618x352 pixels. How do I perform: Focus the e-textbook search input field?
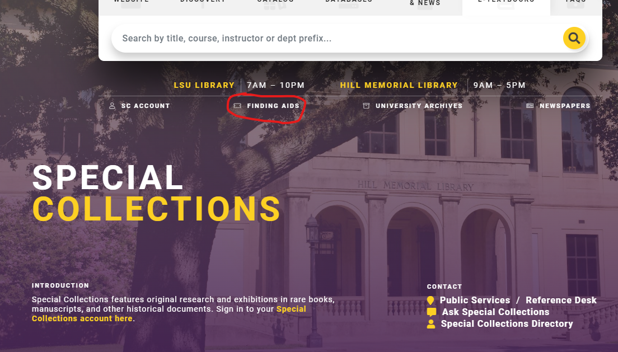pyautogui.click(x=336, y=39)
